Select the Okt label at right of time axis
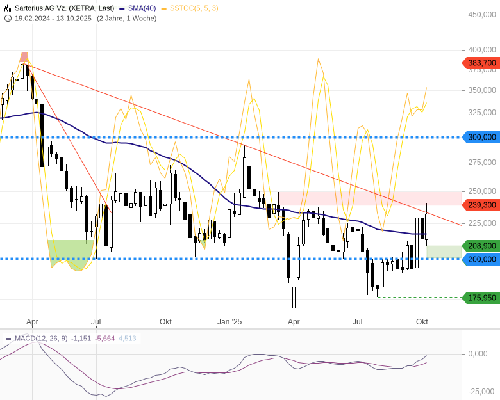The image size is (500, 400). tap(422, 321)
